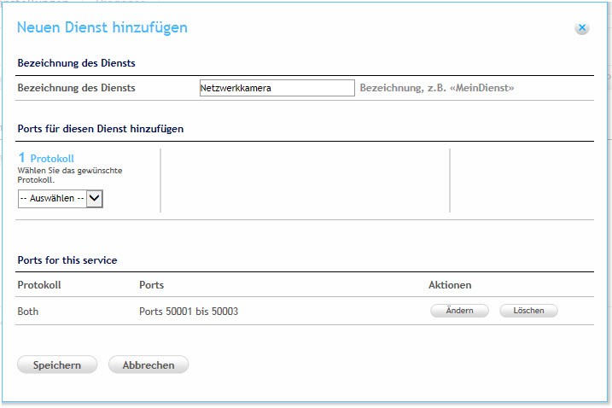Click the MeinDienst example hint text
Viewport: 612px width, 408px height.
[437, 88]
